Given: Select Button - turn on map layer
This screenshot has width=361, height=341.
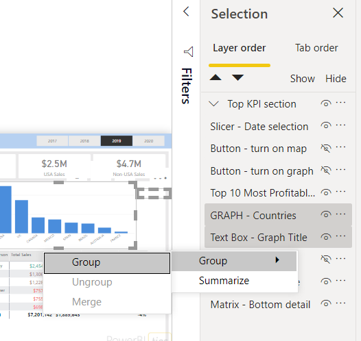Looking at the screenshot, I should point(259,149).
